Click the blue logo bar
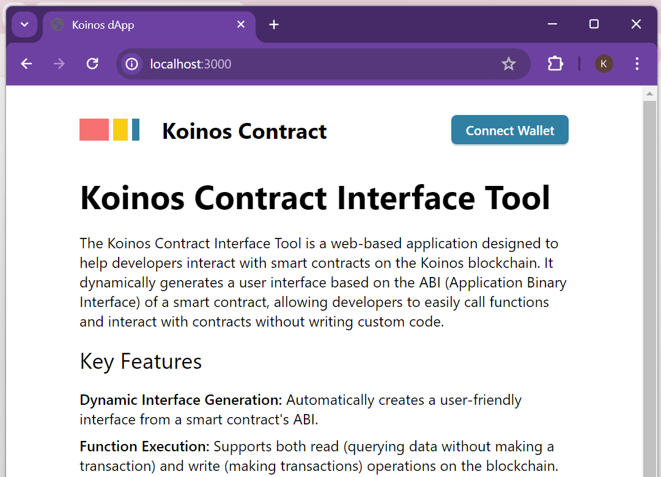This screenshot has height=477, width=661. point(136,130)
